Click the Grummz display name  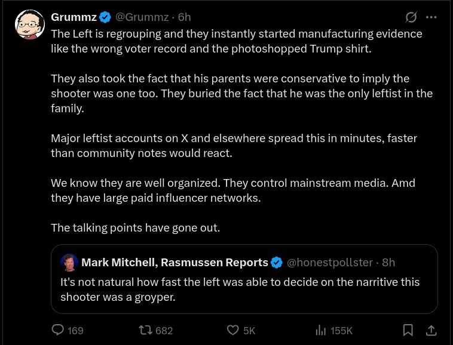(74, 17)
